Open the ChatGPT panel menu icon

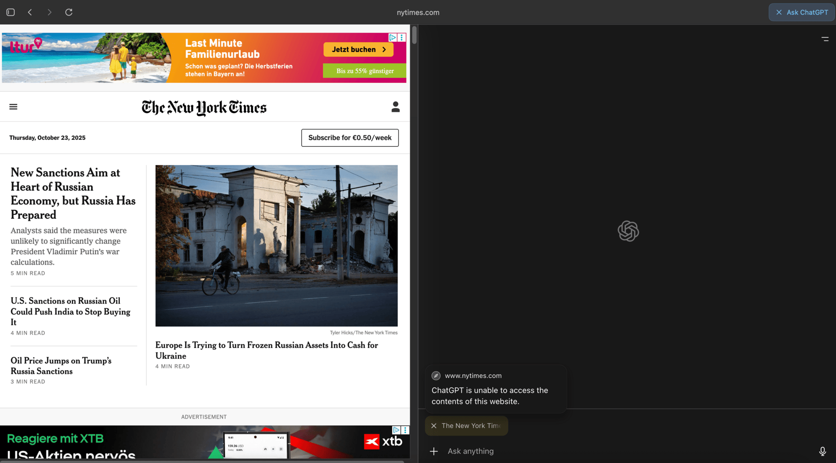tap(825, 39)
